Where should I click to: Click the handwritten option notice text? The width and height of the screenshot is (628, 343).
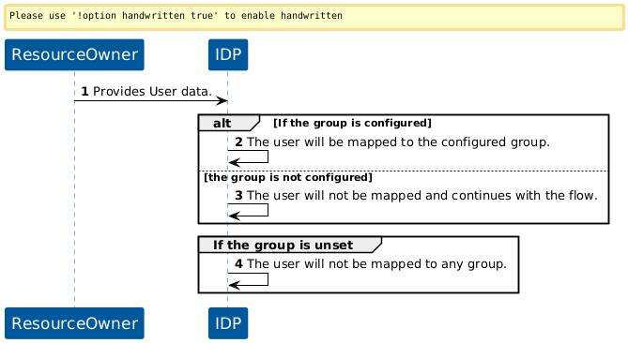point(176,16)
